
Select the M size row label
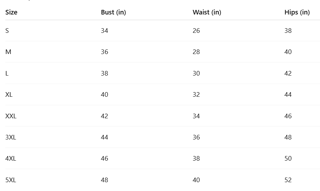8,52
